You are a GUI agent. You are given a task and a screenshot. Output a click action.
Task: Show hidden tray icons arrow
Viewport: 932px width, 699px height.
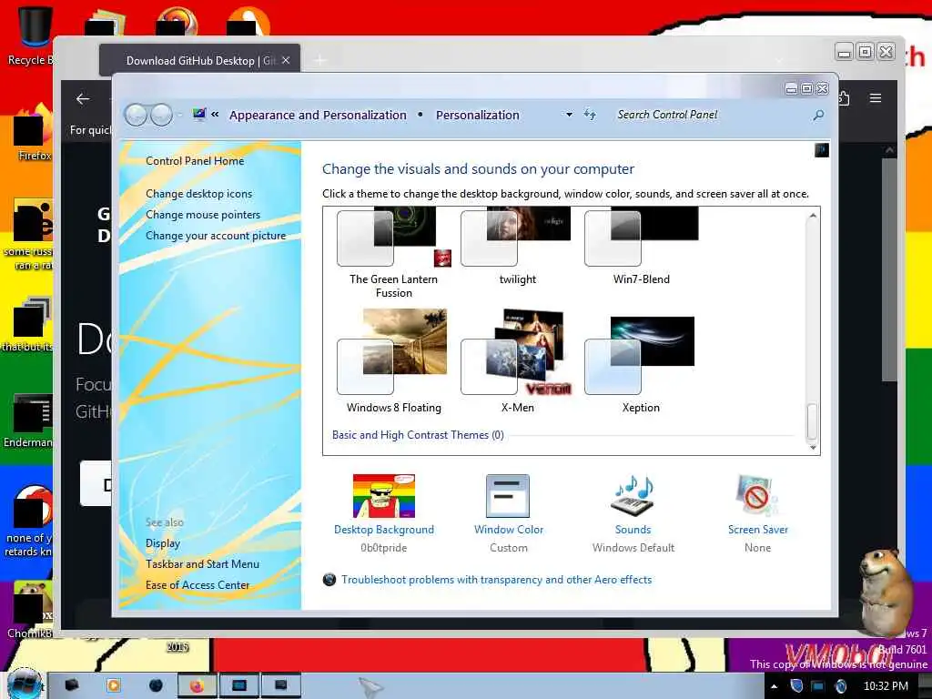coord(774,686)
